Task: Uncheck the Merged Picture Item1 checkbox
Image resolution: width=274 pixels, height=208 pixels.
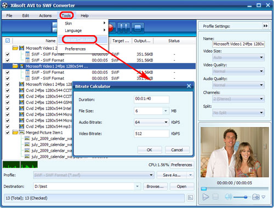Action: [7, 132]
